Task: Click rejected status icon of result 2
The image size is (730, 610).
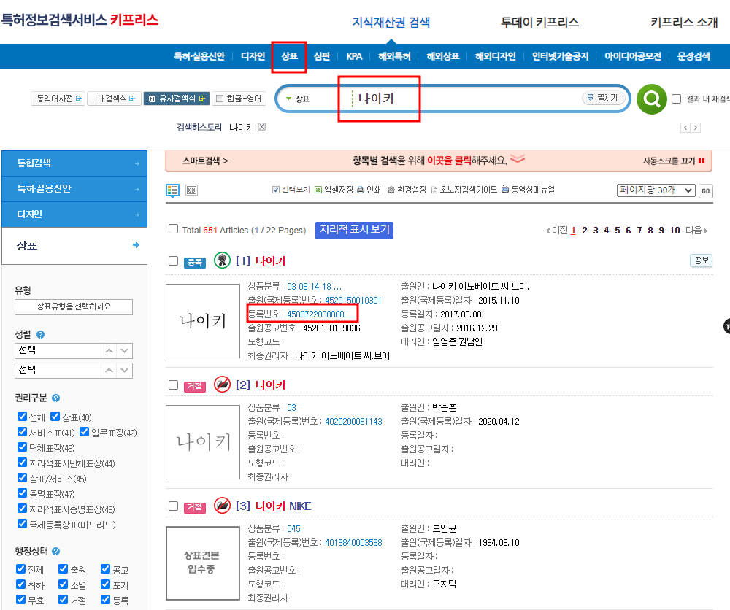Action: pyautogui.click(x=222, y=385)
